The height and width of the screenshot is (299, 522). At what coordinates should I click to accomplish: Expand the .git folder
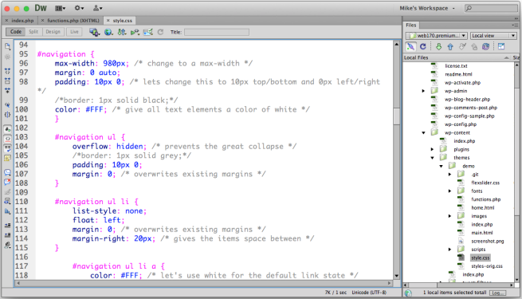pos(449,175)
